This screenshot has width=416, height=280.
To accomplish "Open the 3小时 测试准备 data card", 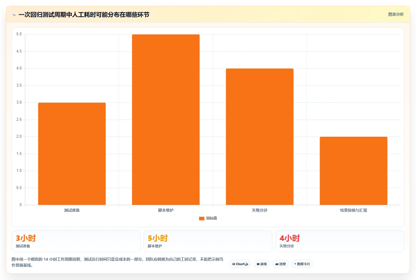I will coord(76,241).
